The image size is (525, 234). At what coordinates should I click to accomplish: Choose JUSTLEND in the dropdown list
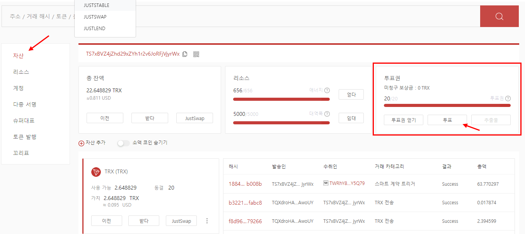pos(94,29)
